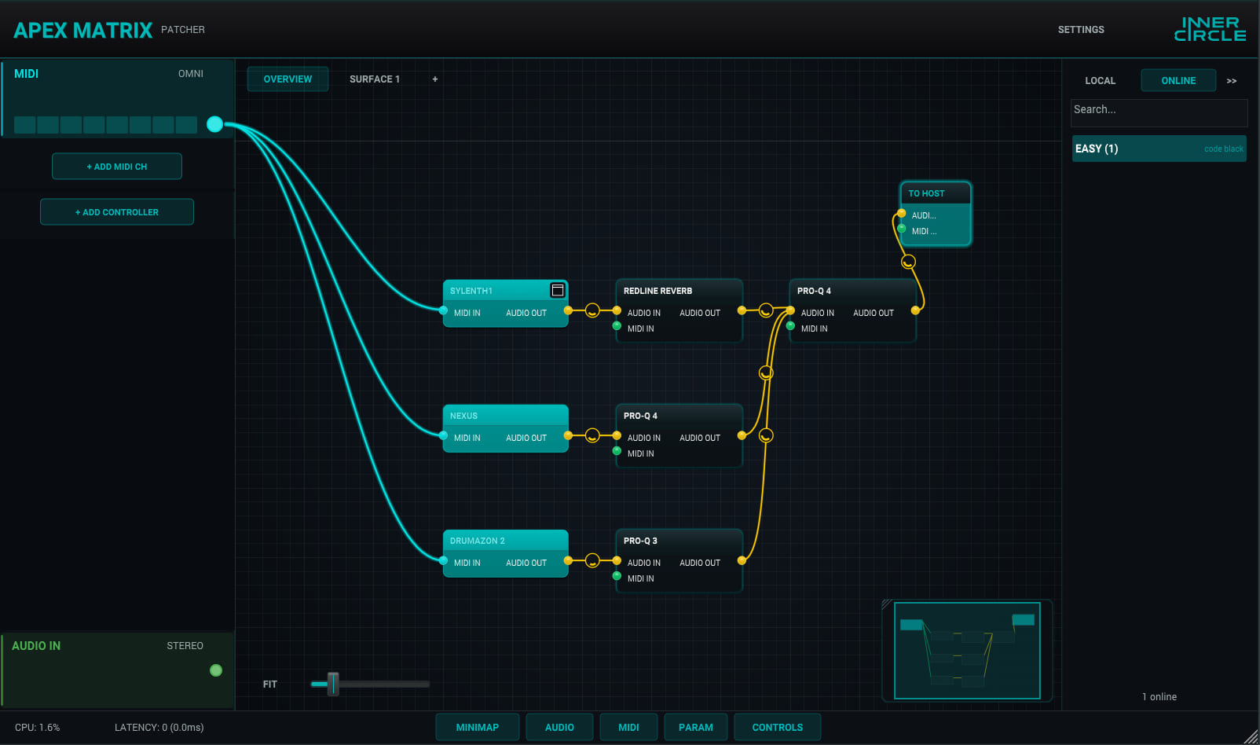Toggle the MIDI cables button
Viewport: 1260px width, 745px height.
click(628, 728)
